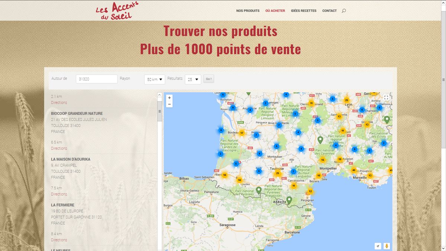
Task: Open the 7 cluster near Brive-la-Gaillarde
Action: [279, 126]
